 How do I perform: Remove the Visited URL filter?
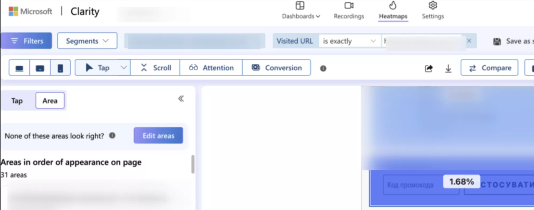click(469, 41)
